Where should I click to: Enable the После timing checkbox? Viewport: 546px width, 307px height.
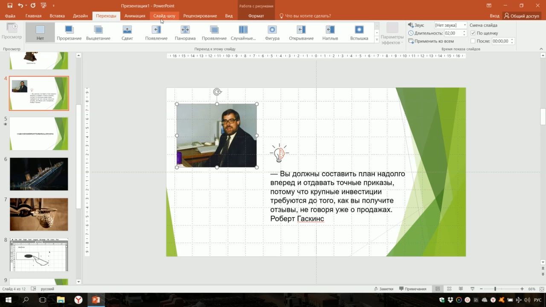(473, 41)
